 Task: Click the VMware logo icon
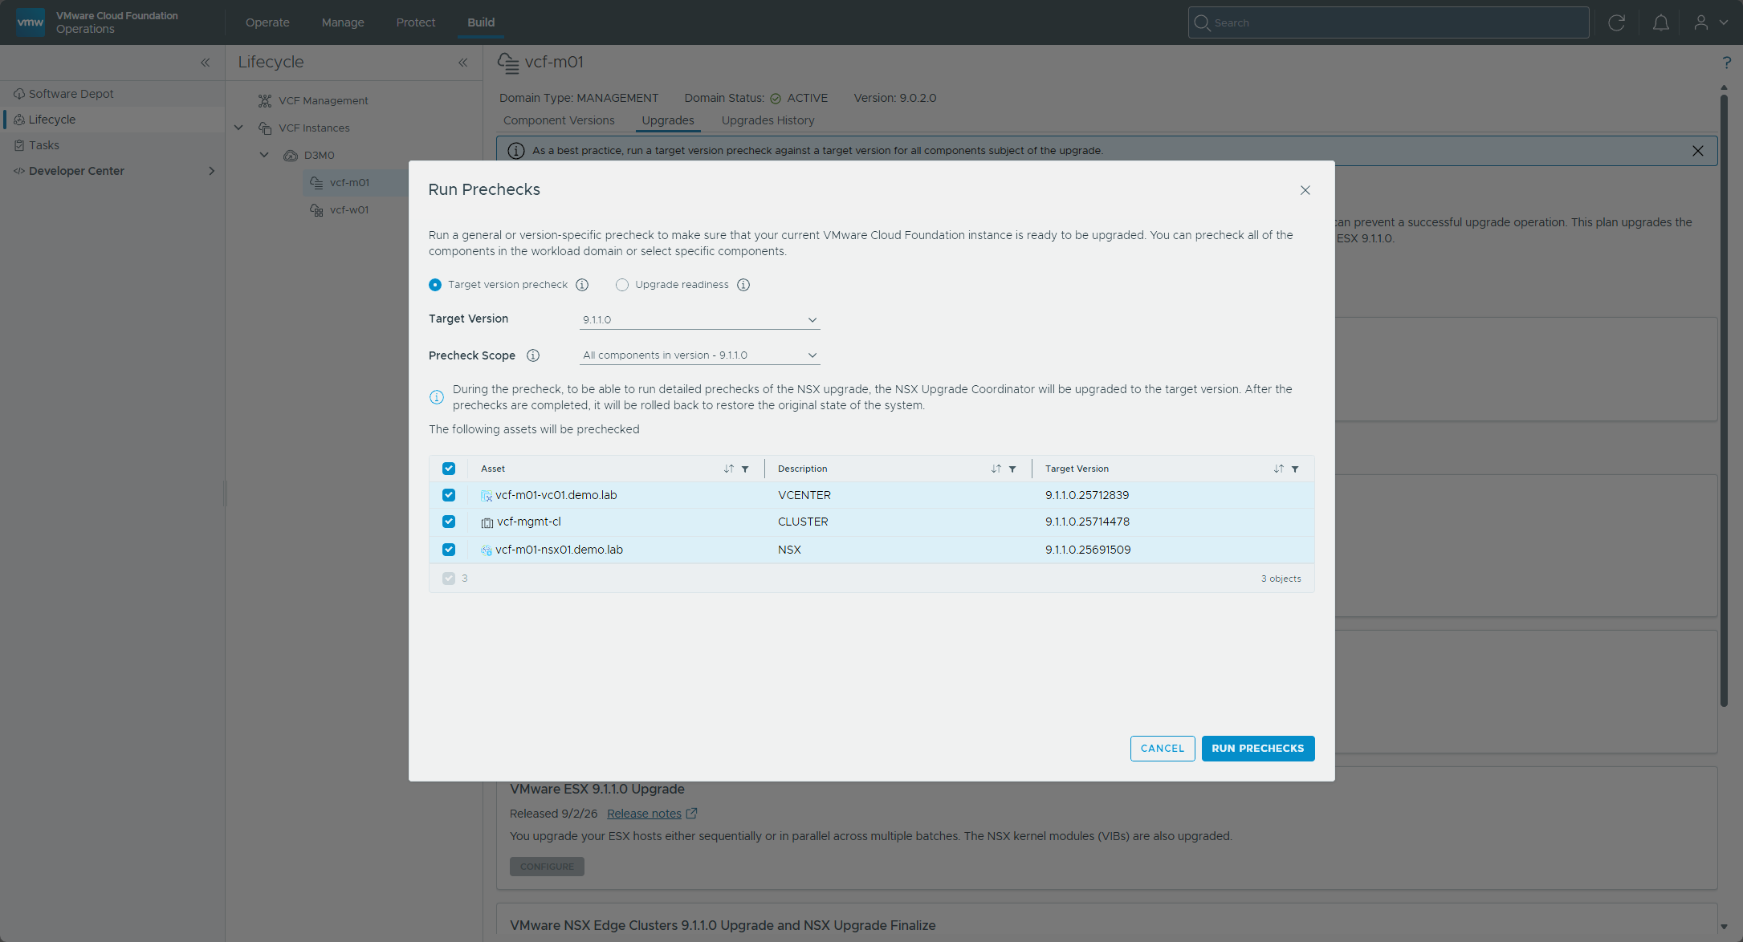(x=31, y=22)
